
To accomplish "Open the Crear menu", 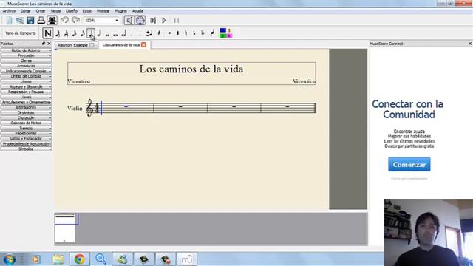I will [x=41, y=11].
